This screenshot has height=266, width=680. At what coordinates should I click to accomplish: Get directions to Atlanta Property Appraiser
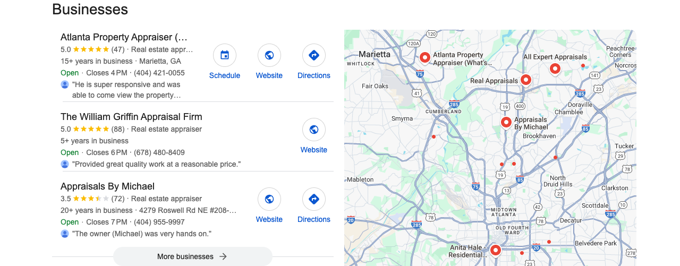[x=314, y=55]
